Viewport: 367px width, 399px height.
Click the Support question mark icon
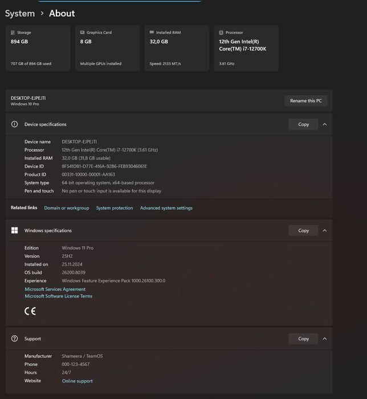[x=14, y=339]
